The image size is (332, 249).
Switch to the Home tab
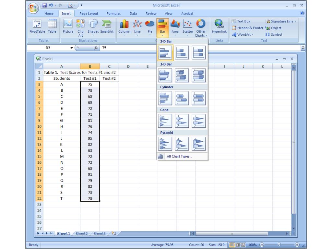(49, 14)
